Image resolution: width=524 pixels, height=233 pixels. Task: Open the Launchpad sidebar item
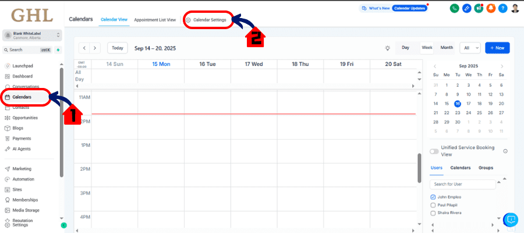coord(23,66)
